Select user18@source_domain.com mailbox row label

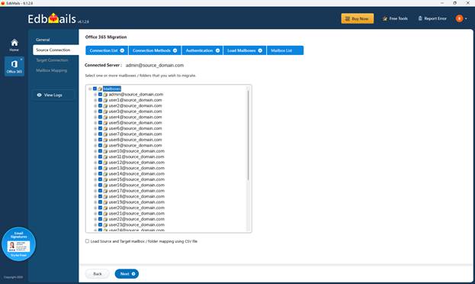[x=136, y=196]
